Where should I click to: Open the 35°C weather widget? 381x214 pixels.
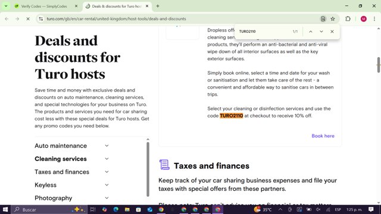point(263,209)
